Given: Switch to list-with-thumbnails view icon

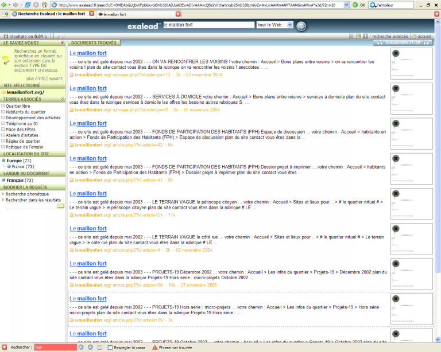Looking at the screenshot, I should [x=358, y=36].
